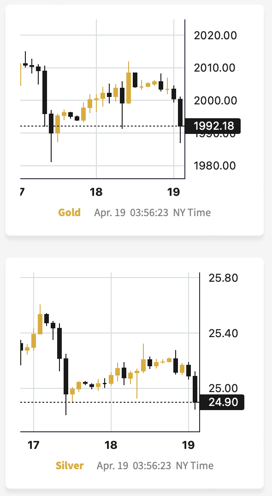The height and width of the screenshot is (496, 272).
Task: Click the silver chart timestamp Apr. 19 03:56:23
Action: click(134, 466)
